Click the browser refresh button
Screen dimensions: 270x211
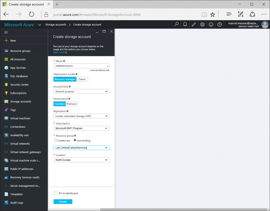click(x=32, y=14)
